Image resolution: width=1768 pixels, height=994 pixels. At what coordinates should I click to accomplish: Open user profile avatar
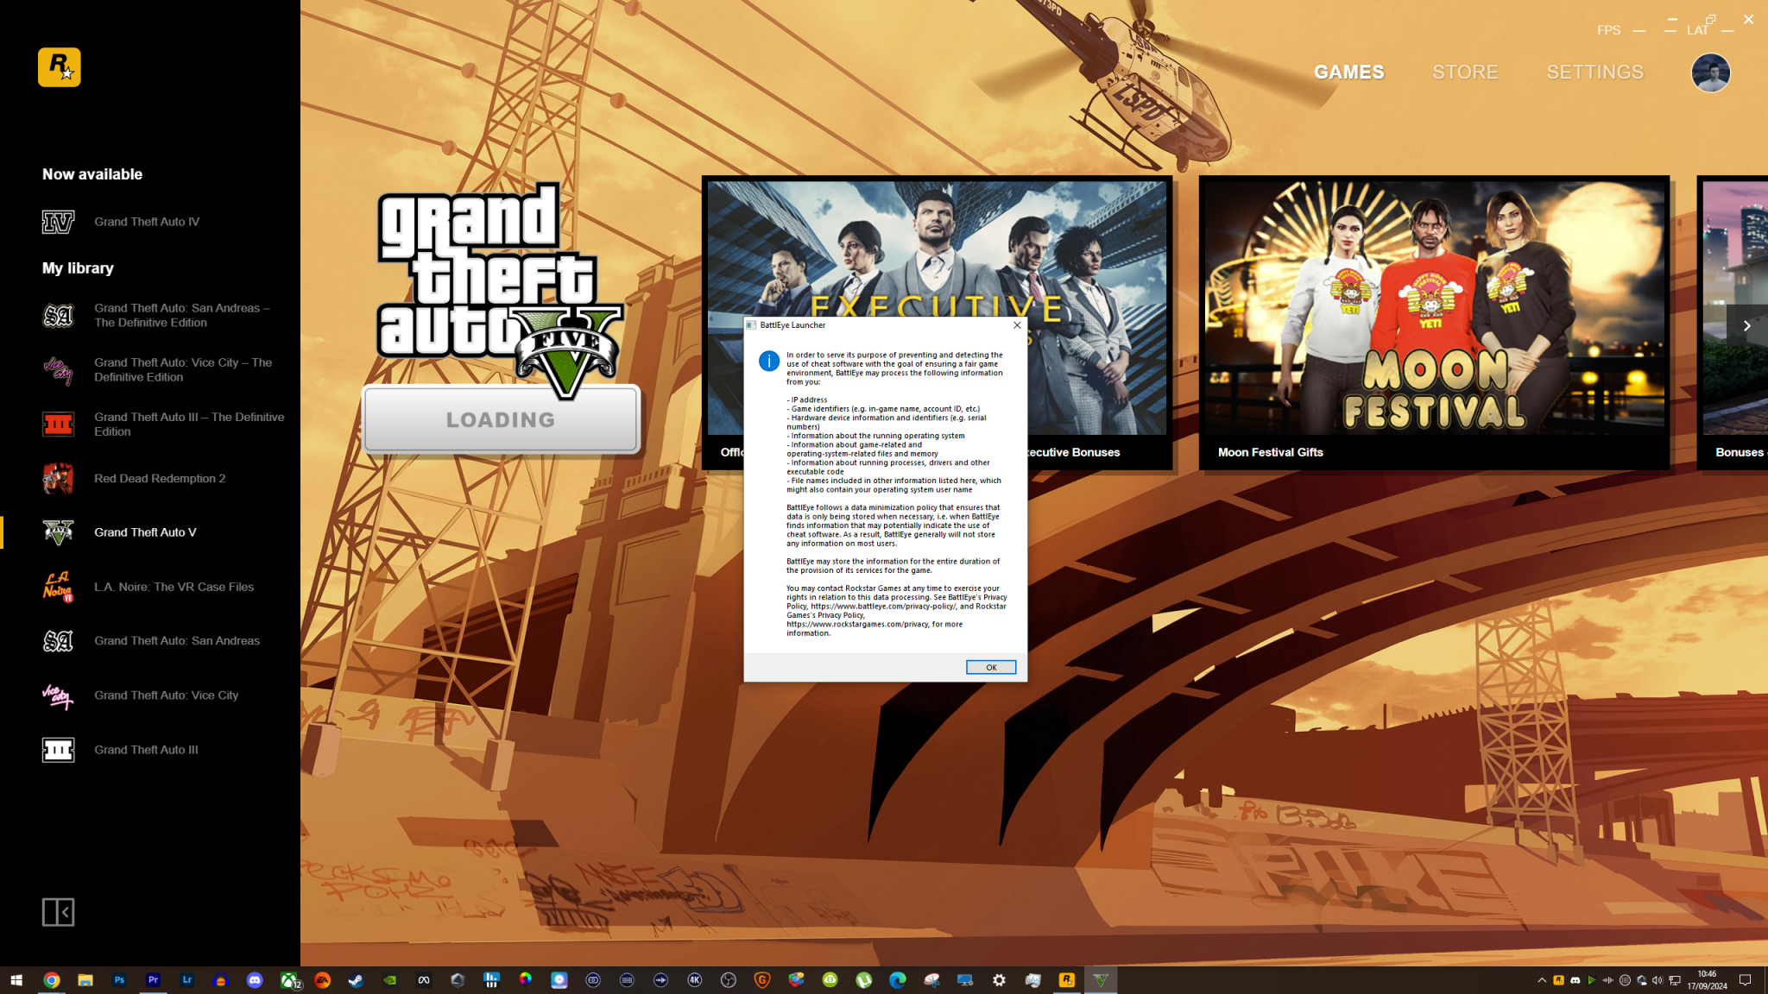tap(1709, 72)
